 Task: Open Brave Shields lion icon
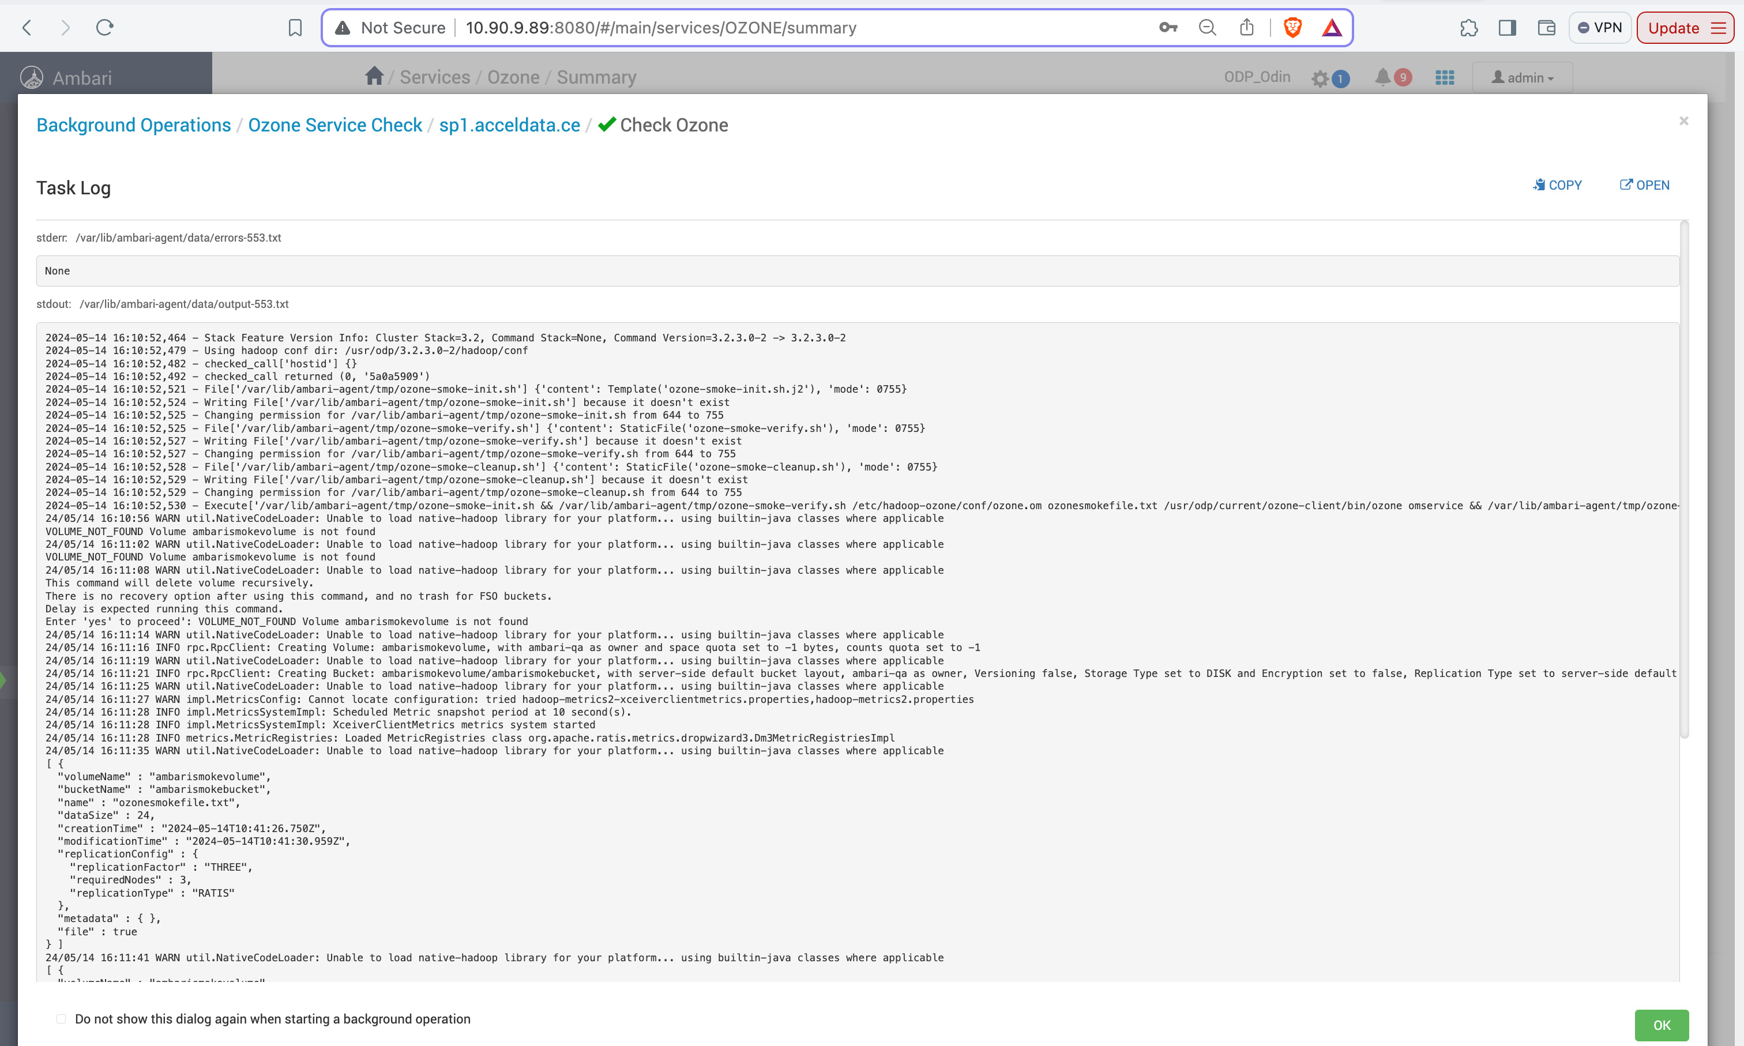(1293, 28)
